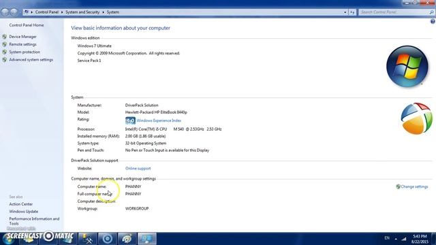436x245 pixels.
Task: Select the 2.00 GB installed memory value
Action: tap(145, 136)
